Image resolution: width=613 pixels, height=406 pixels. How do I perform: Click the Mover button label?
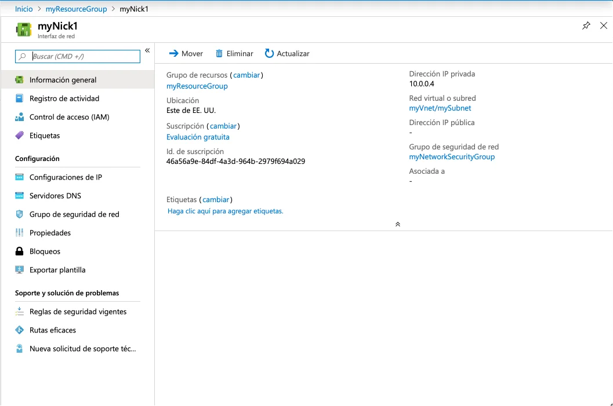click(192, 53)
